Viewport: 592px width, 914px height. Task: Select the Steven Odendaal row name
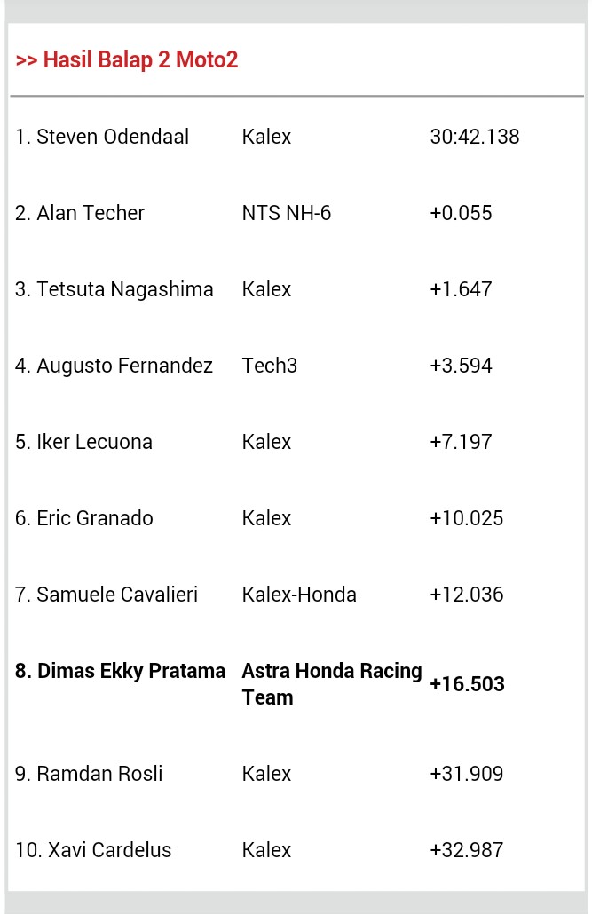click(102, 137)
